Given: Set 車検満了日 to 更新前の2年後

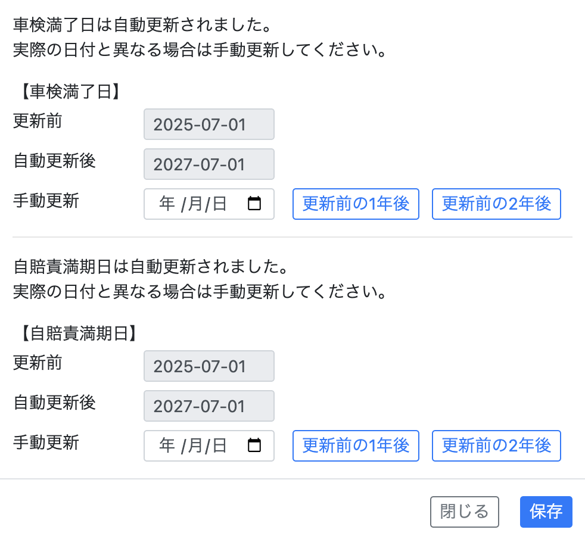Looking at the screenshot, I should tap(496, 204).
